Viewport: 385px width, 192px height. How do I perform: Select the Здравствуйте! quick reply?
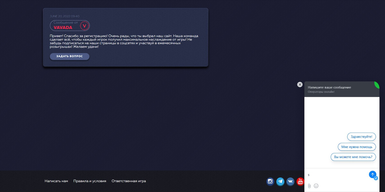coord(361,137)
